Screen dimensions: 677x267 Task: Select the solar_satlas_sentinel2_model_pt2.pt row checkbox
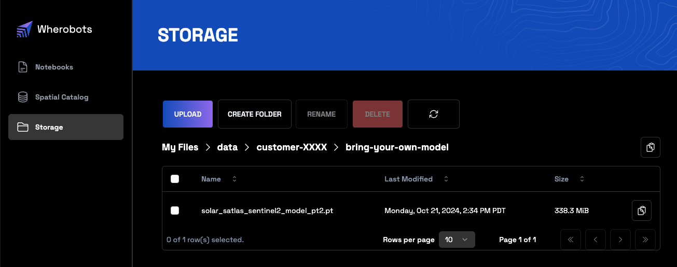point(175,210)
